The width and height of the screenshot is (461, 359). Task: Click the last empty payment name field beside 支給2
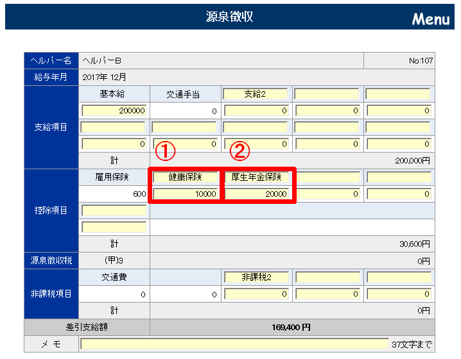[x=397, y=94]
